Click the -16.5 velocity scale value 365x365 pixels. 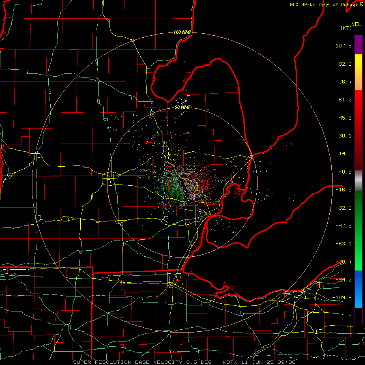click(x=344, y=190)
